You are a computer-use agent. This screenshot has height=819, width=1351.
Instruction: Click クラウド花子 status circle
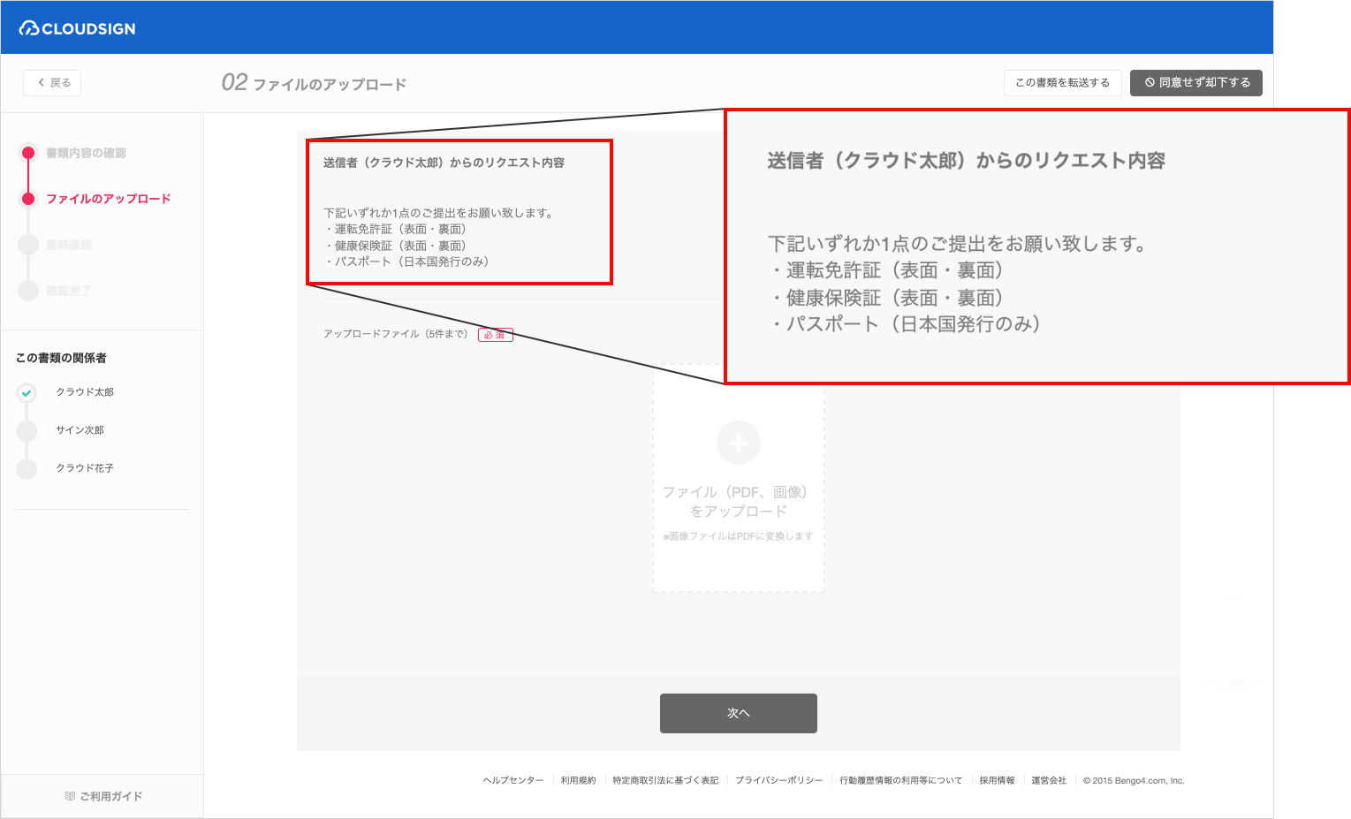tap(27, 468)
